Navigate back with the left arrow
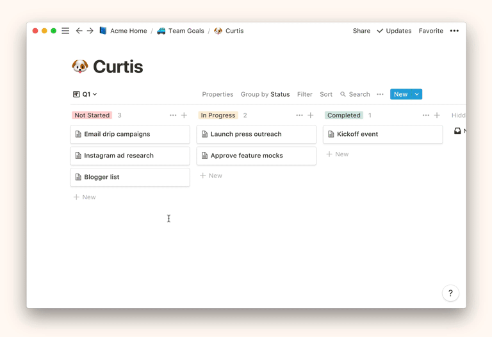Viewport: 492px width, 337px height. pyautogui.click(x=79, y=31)
